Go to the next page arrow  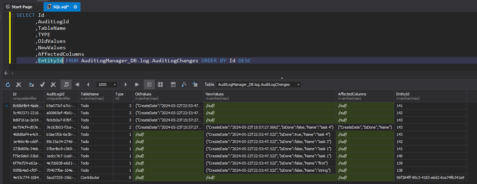tap(126, 84)
